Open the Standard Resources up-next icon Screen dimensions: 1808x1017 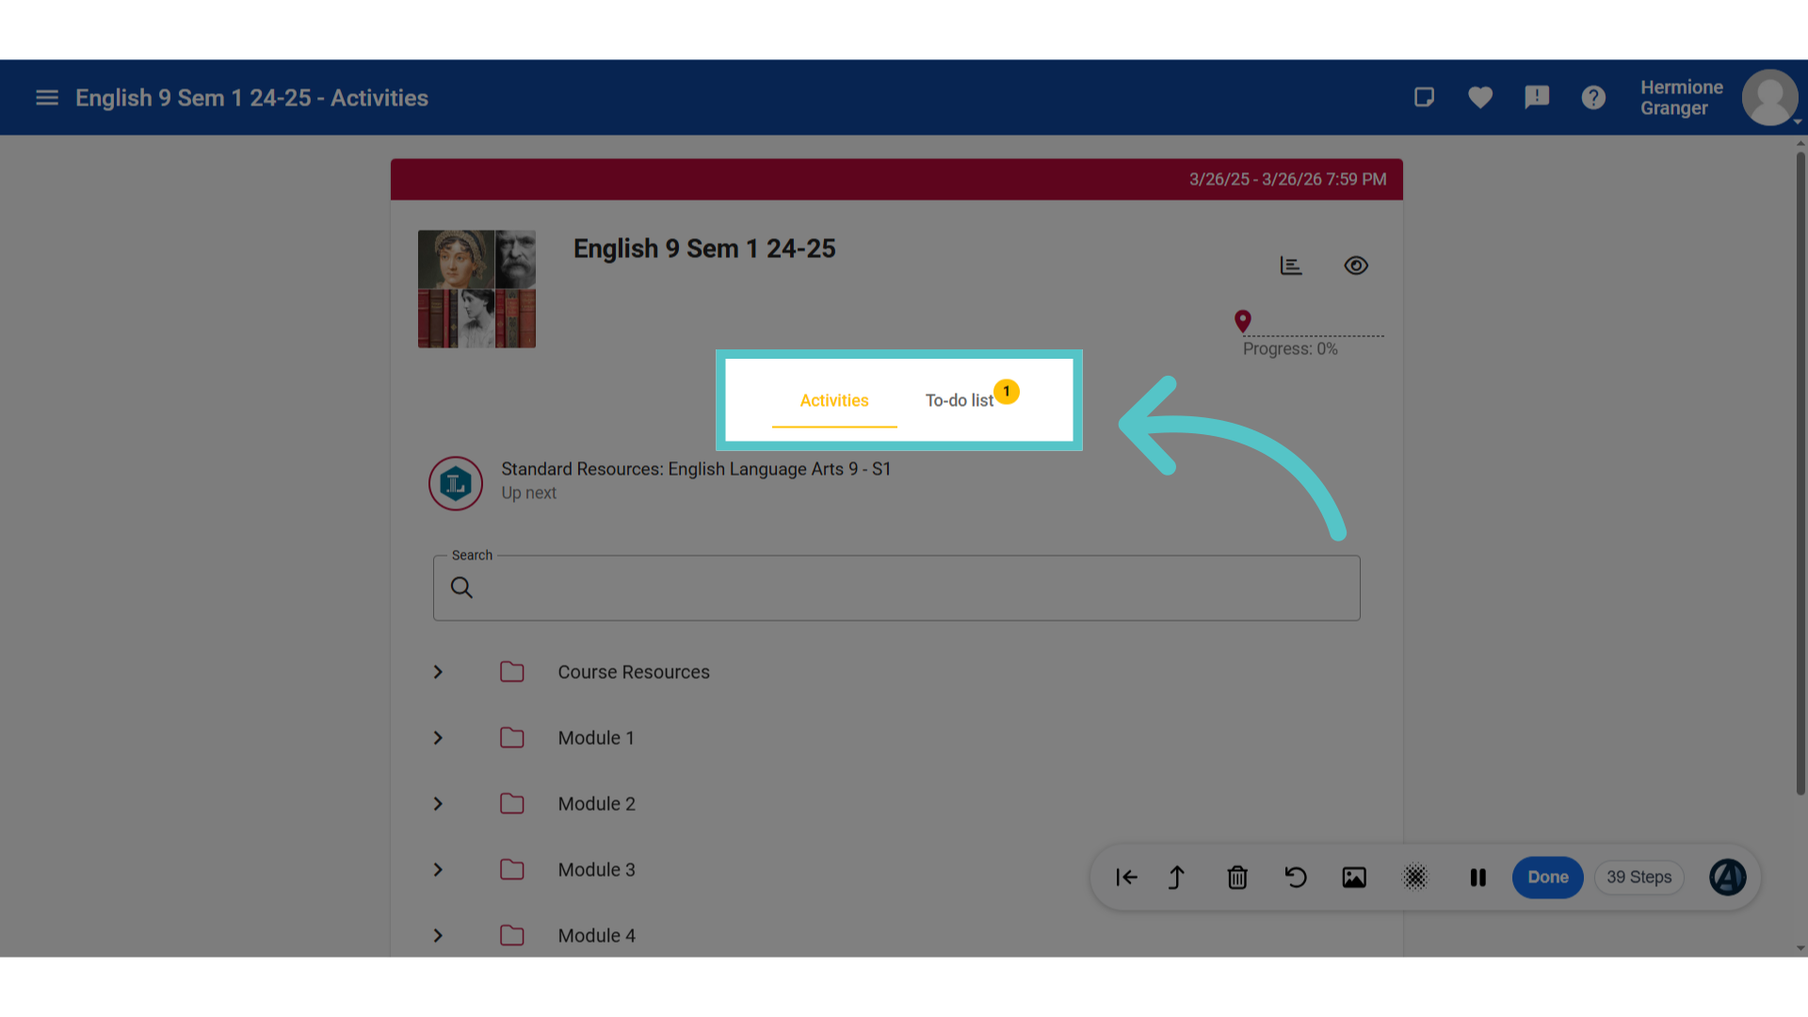coord(456,483)
